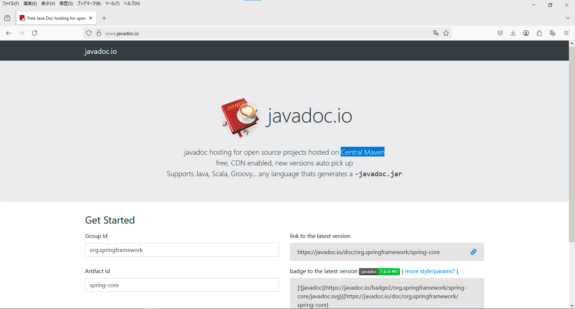Viewport: 575px width, 309px height.
Task: Select the Free Java Doc hosting tab
Action: coord(56,18)
